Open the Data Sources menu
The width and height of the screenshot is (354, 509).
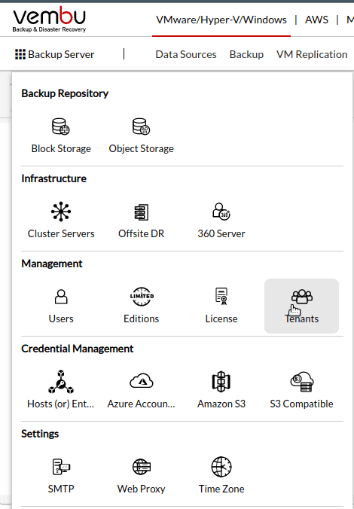click(x=186, y=54)
